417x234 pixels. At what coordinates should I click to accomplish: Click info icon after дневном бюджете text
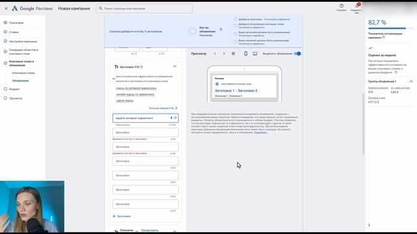tap(396, 72)
